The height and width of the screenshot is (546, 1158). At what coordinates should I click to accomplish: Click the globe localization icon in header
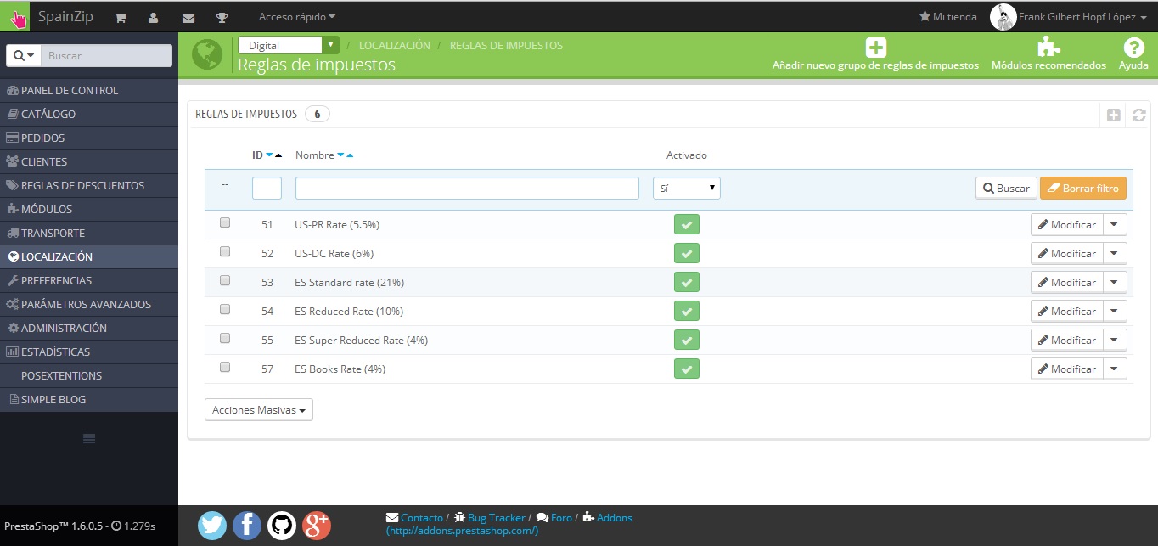click(207, 54)
